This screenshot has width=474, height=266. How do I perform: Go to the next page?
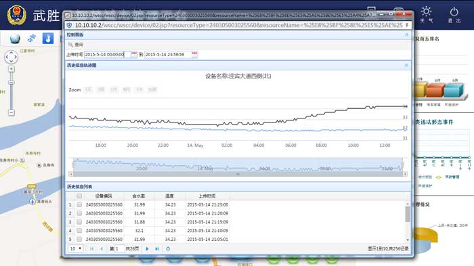click(x=147, y=249)
